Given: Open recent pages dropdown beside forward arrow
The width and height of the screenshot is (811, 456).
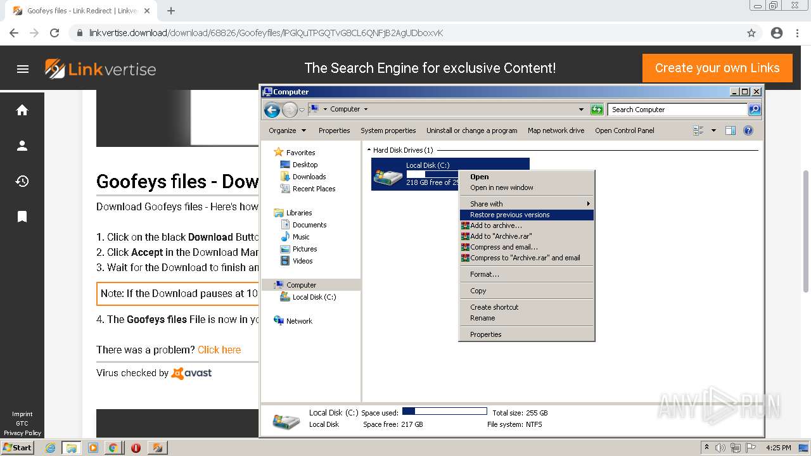Looking at the screenshot, I should pyautogui.click(x=302, y=110).
